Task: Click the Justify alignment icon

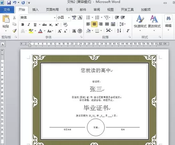Action: 107,24
